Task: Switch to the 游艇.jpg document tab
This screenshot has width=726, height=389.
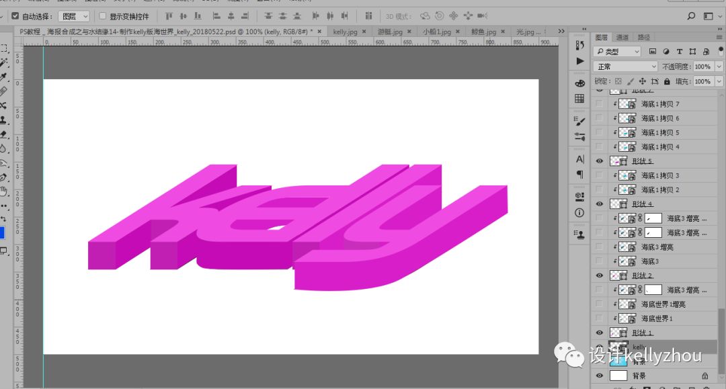Action: [x=390, y=32]
